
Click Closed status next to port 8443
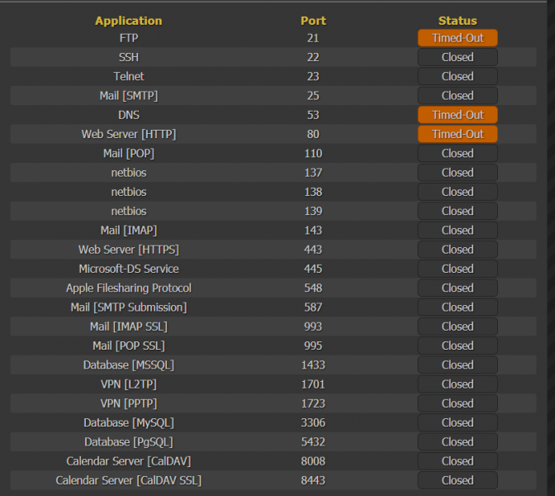(458, 480)
